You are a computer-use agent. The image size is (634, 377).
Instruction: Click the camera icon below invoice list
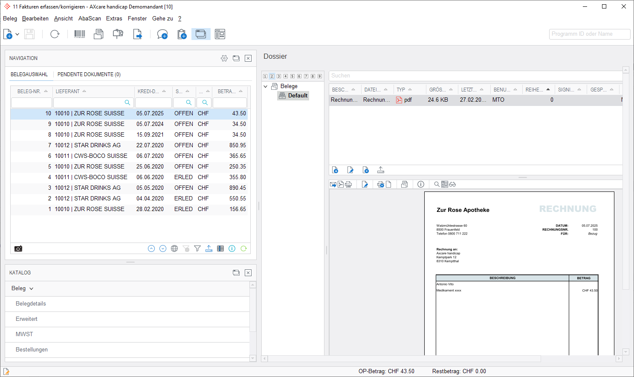(x=18, y=248)
